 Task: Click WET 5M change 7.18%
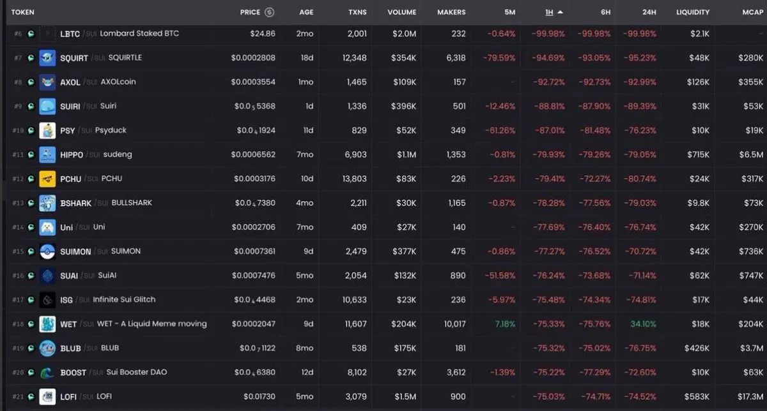click(505, 324)
